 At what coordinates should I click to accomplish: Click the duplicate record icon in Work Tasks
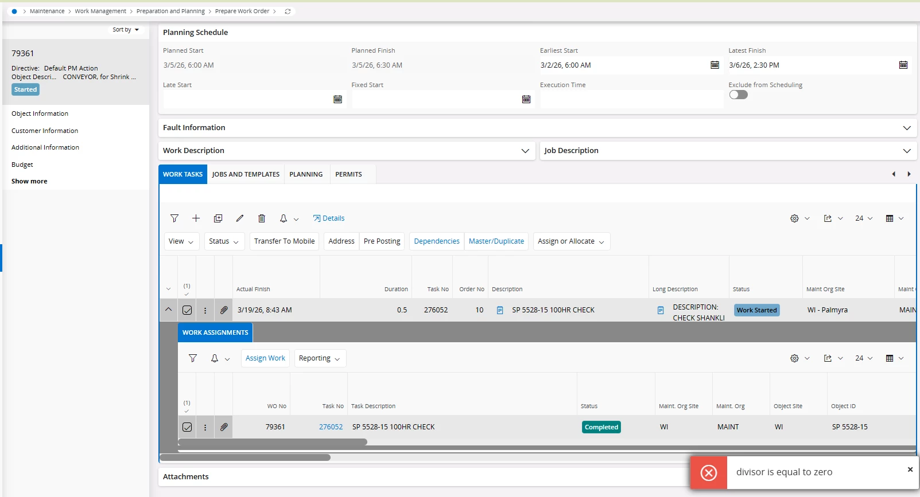tap(218, 218)
